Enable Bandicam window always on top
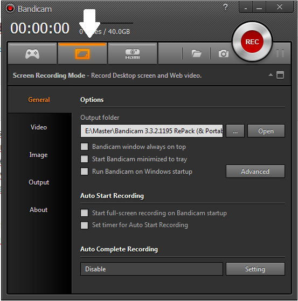 [85, 147]
